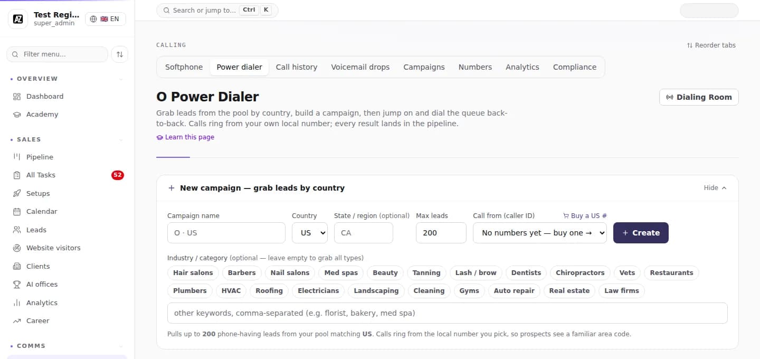The width and height of the screenshot is (760, 359).
Task: Select the Tanning category chip
Action: (426, 273)
